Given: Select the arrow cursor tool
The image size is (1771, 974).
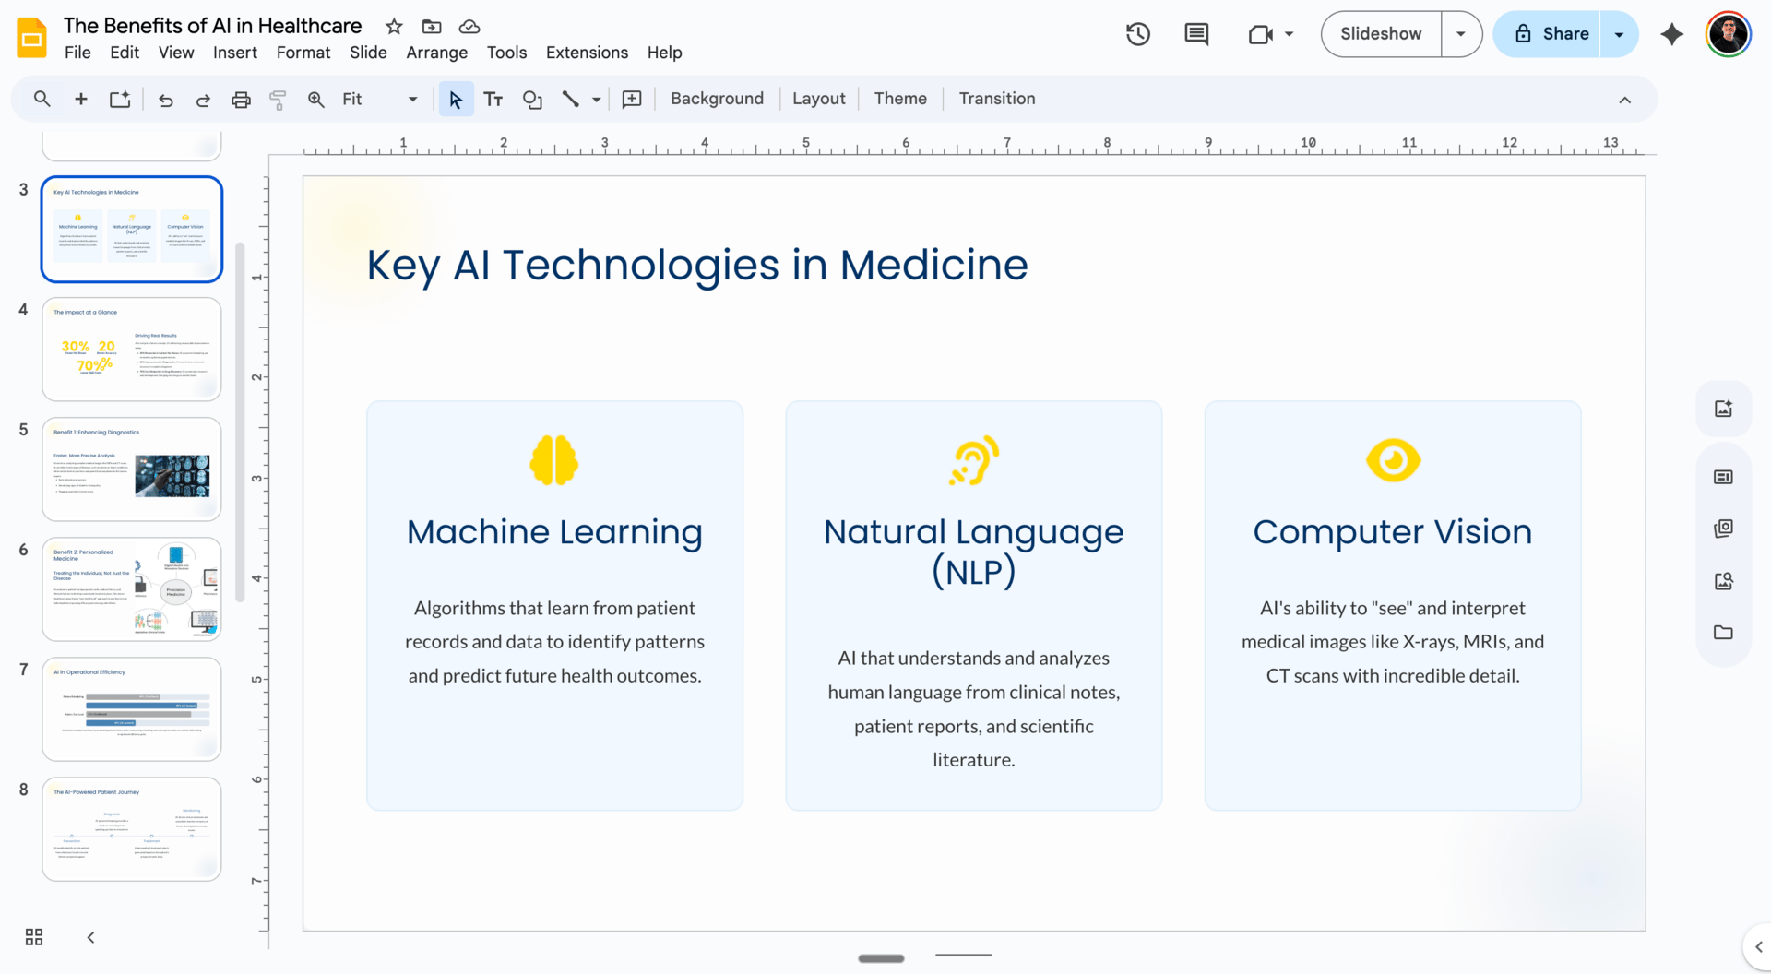Looking at the screenshot, I should (456, 99).
